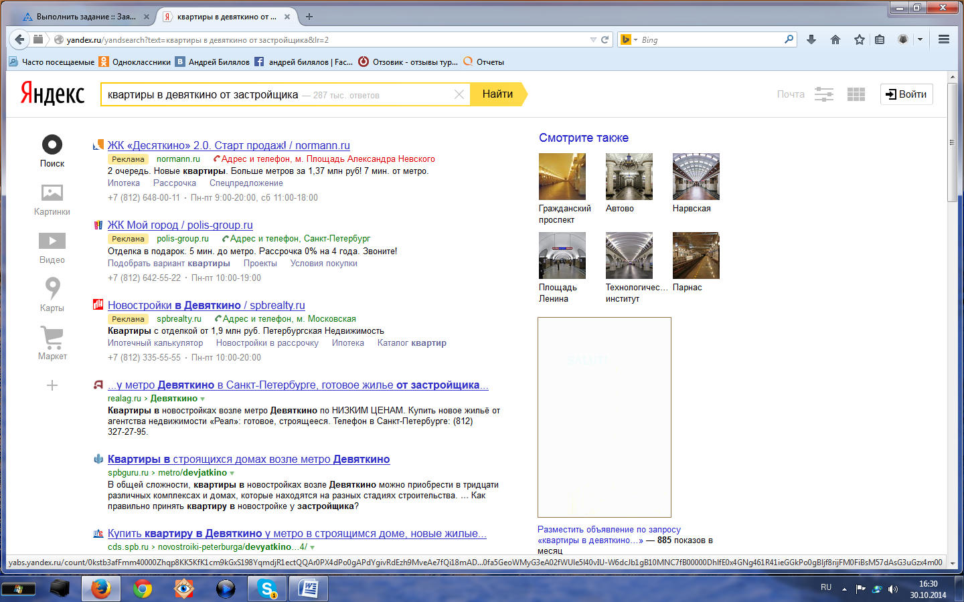Switch to Выполнить задание tab
964x602 pixels.
(86, 17)
